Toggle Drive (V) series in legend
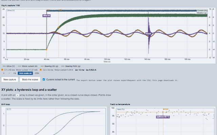The height and width of the screenshot is (135, 217). point(9,66)
